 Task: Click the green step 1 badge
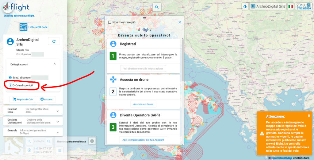point(113,56)
